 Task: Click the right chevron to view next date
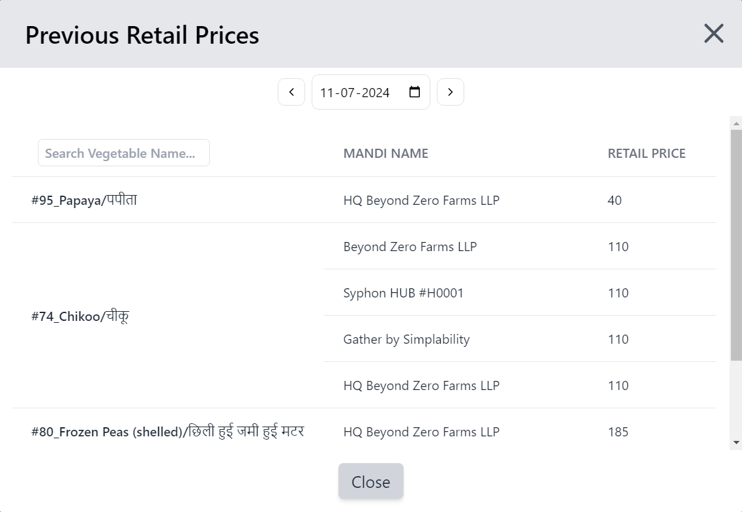pyautogui.click(x=451, y=92)
